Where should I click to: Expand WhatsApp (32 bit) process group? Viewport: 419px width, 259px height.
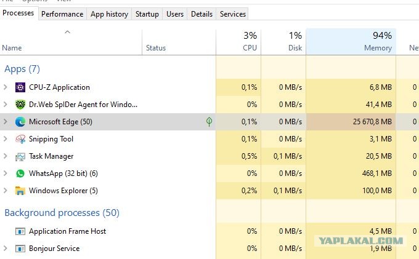click(6, 173)
